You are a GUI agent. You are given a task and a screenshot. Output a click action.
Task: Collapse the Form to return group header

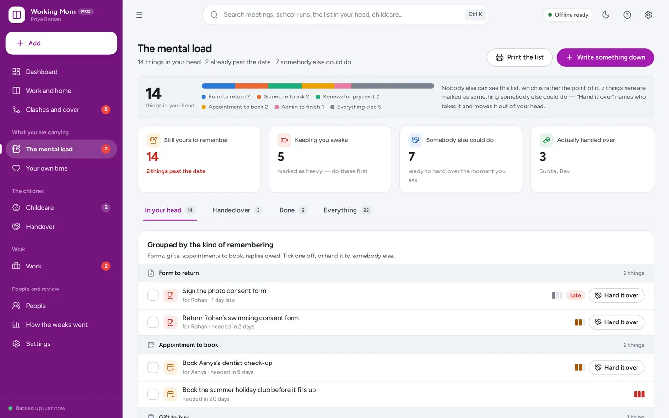click(x=396, y=273)
